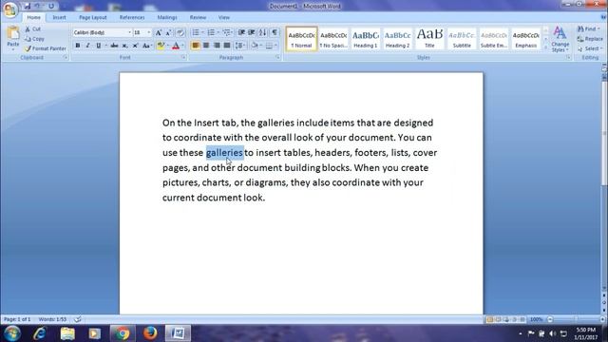The height and width of the screenshot is (342, 608).
Task: Align text left
Action: [x=196, y=46]
